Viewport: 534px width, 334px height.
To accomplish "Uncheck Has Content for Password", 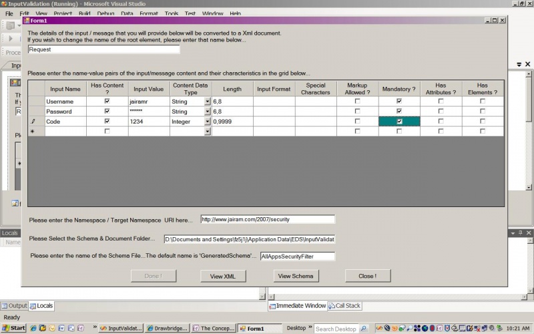I will [x=107, y=111].
